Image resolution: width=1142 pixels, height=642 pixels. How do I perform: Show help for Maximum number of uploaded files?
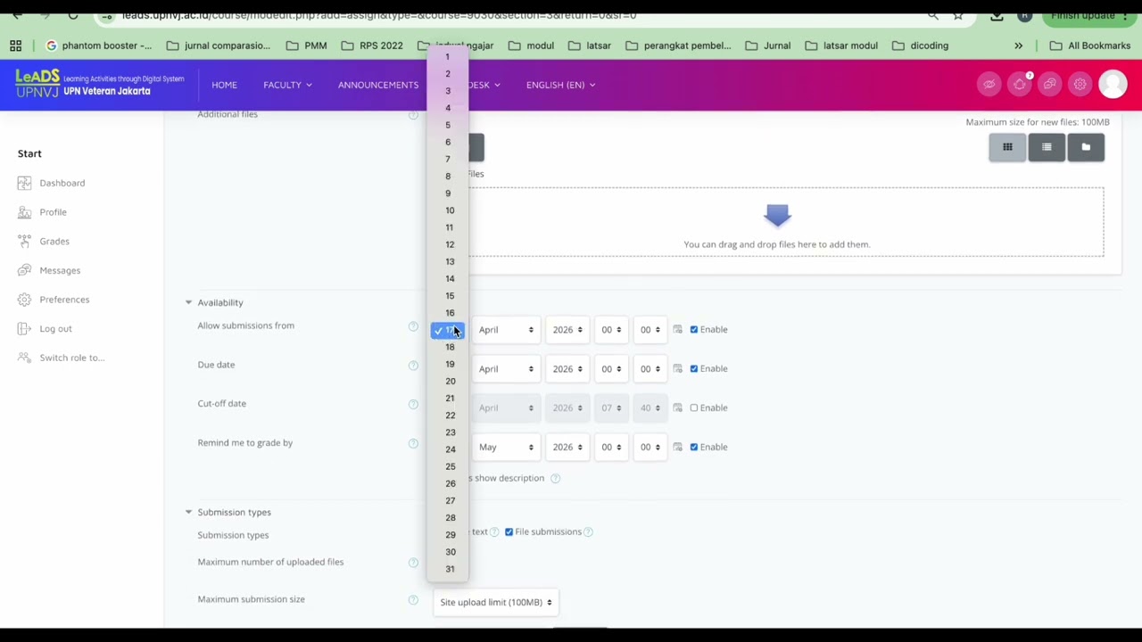[413, 563]
